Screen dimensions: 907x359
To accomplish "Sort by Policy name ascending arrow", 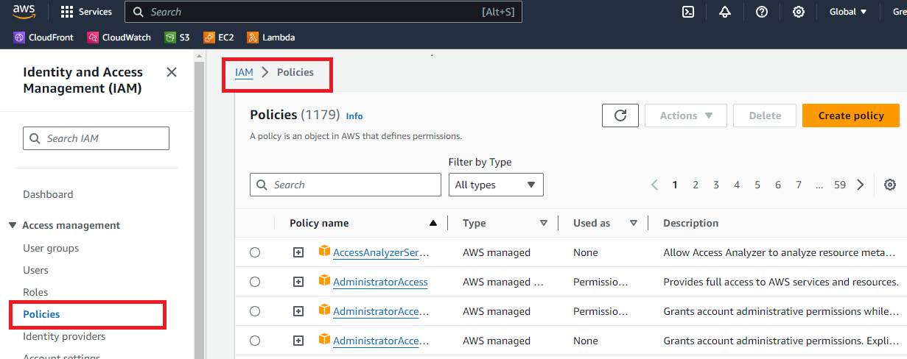I will [433, 223].
